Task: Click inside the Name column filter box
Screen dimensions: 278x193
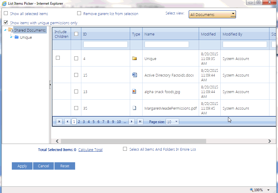Action: (x=167, y=44)
